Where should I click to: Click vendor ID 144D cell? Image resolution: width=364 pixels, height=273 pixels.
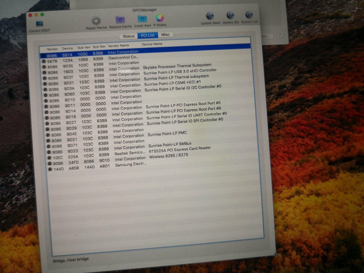point(59,169)
